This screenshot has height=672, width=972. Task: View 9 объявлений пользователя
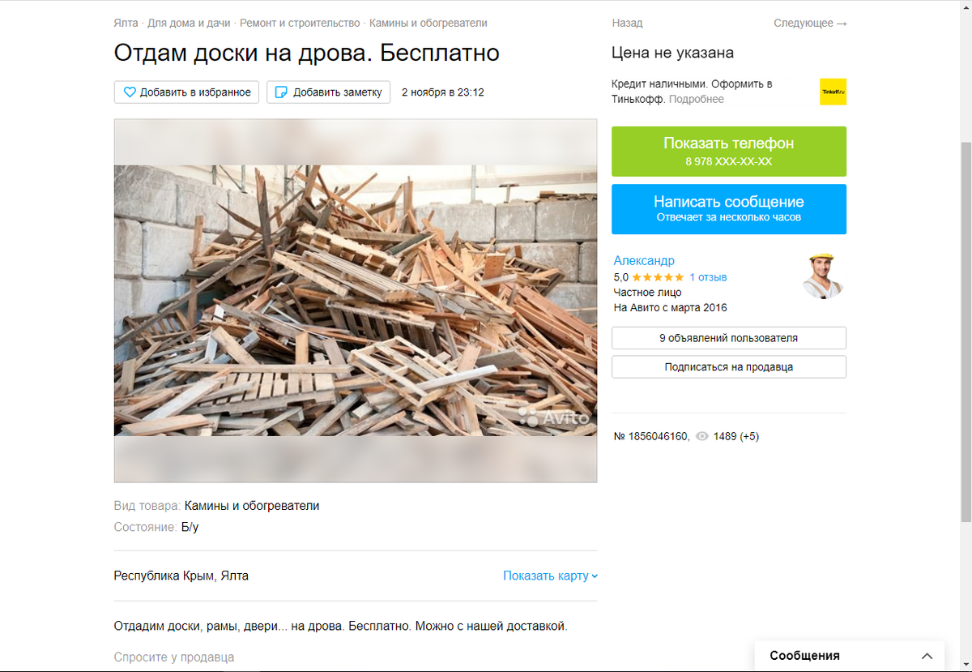(729, 338)
